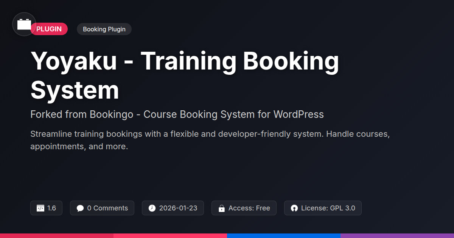Select the 2026-01-23 date text

pos(178,208)
